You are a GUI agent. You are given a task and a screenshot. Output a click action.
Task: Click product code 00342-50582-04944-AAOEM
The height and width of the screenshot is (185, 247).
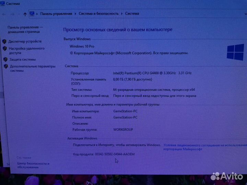click(x=115, y=154)
